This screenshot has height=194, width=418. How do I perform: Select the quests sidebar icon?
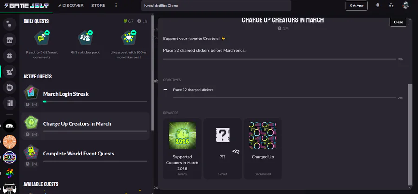10,71
